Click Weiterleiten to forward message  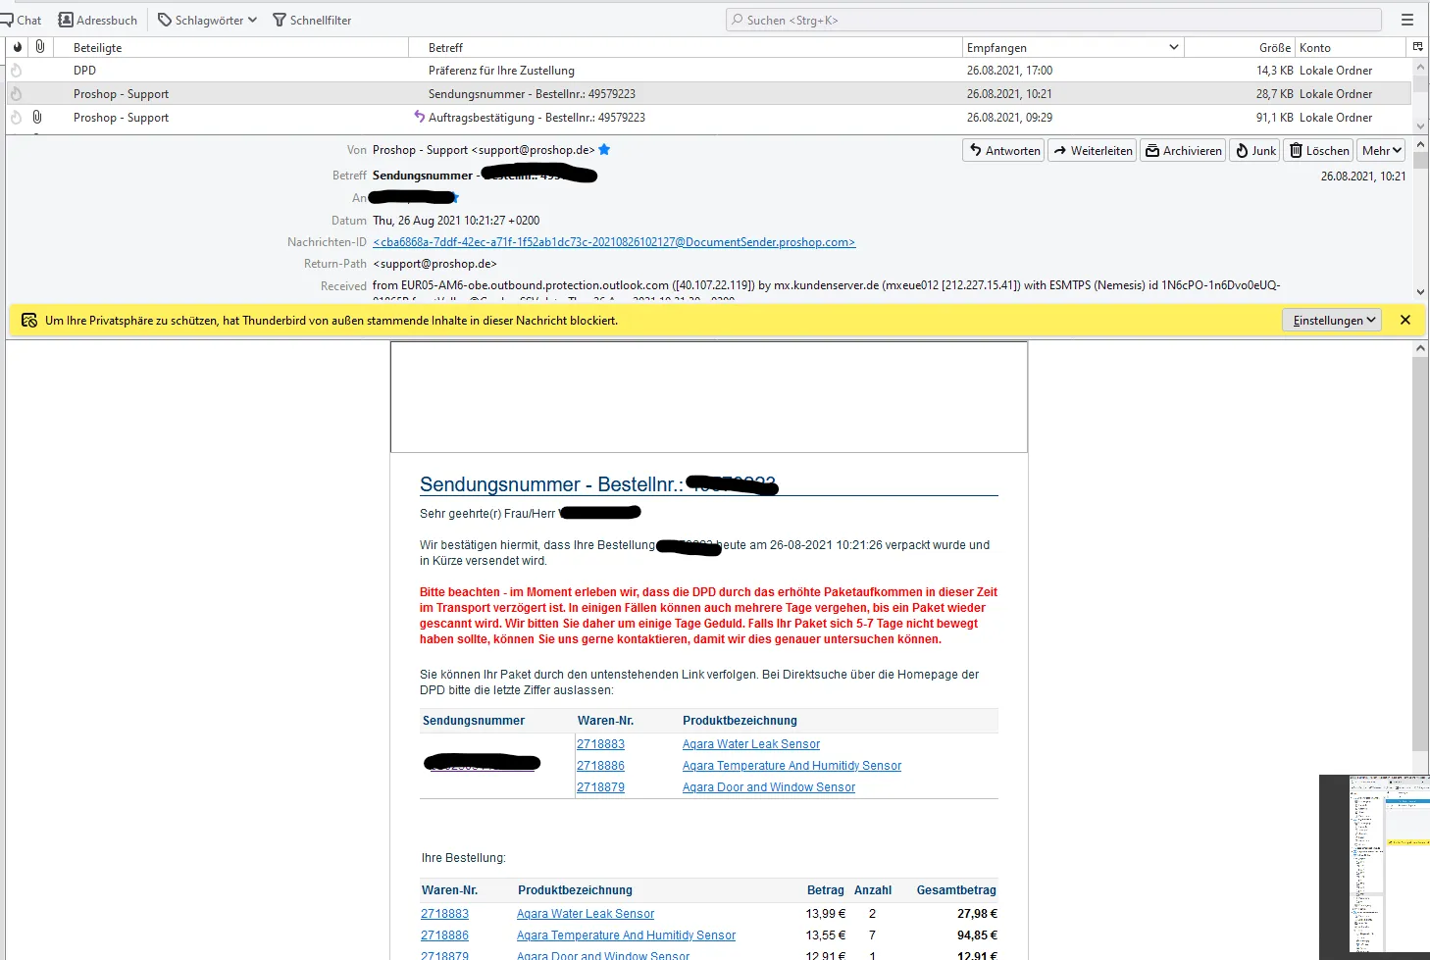pyautogui.click(x=1093, y=150)
